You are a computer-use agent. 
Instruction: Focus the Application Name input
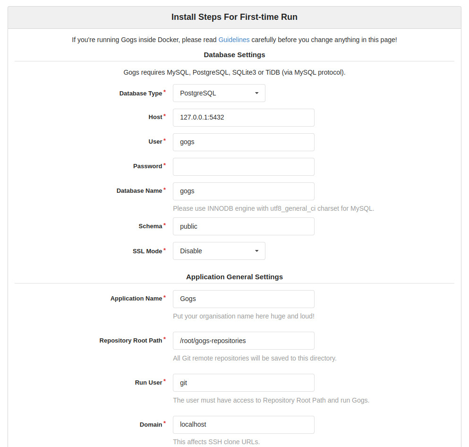pyautogui.click(x=243, y=299)
